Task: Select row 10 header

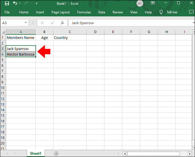Action: click(3, 88)
